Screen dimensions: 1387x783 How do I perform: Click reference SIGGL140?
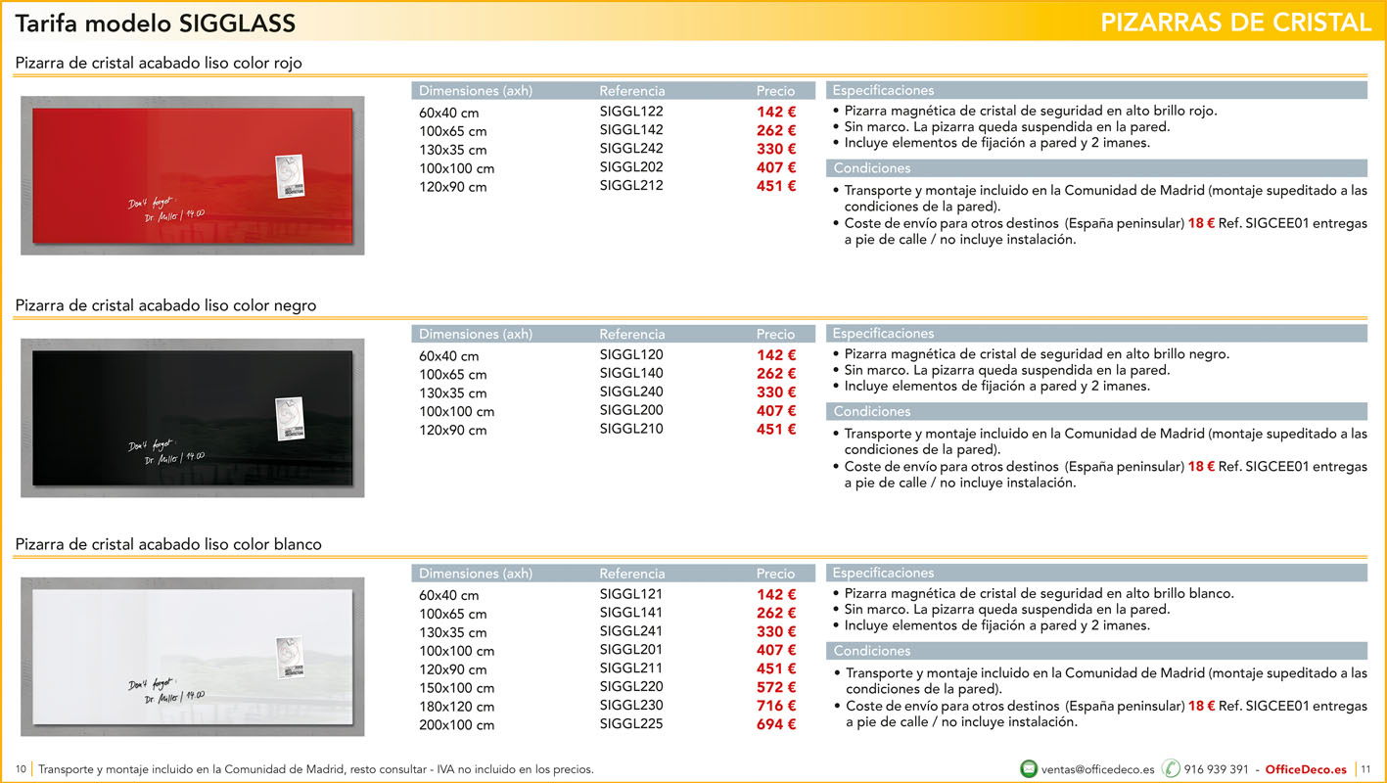click(x=631, y=373)
